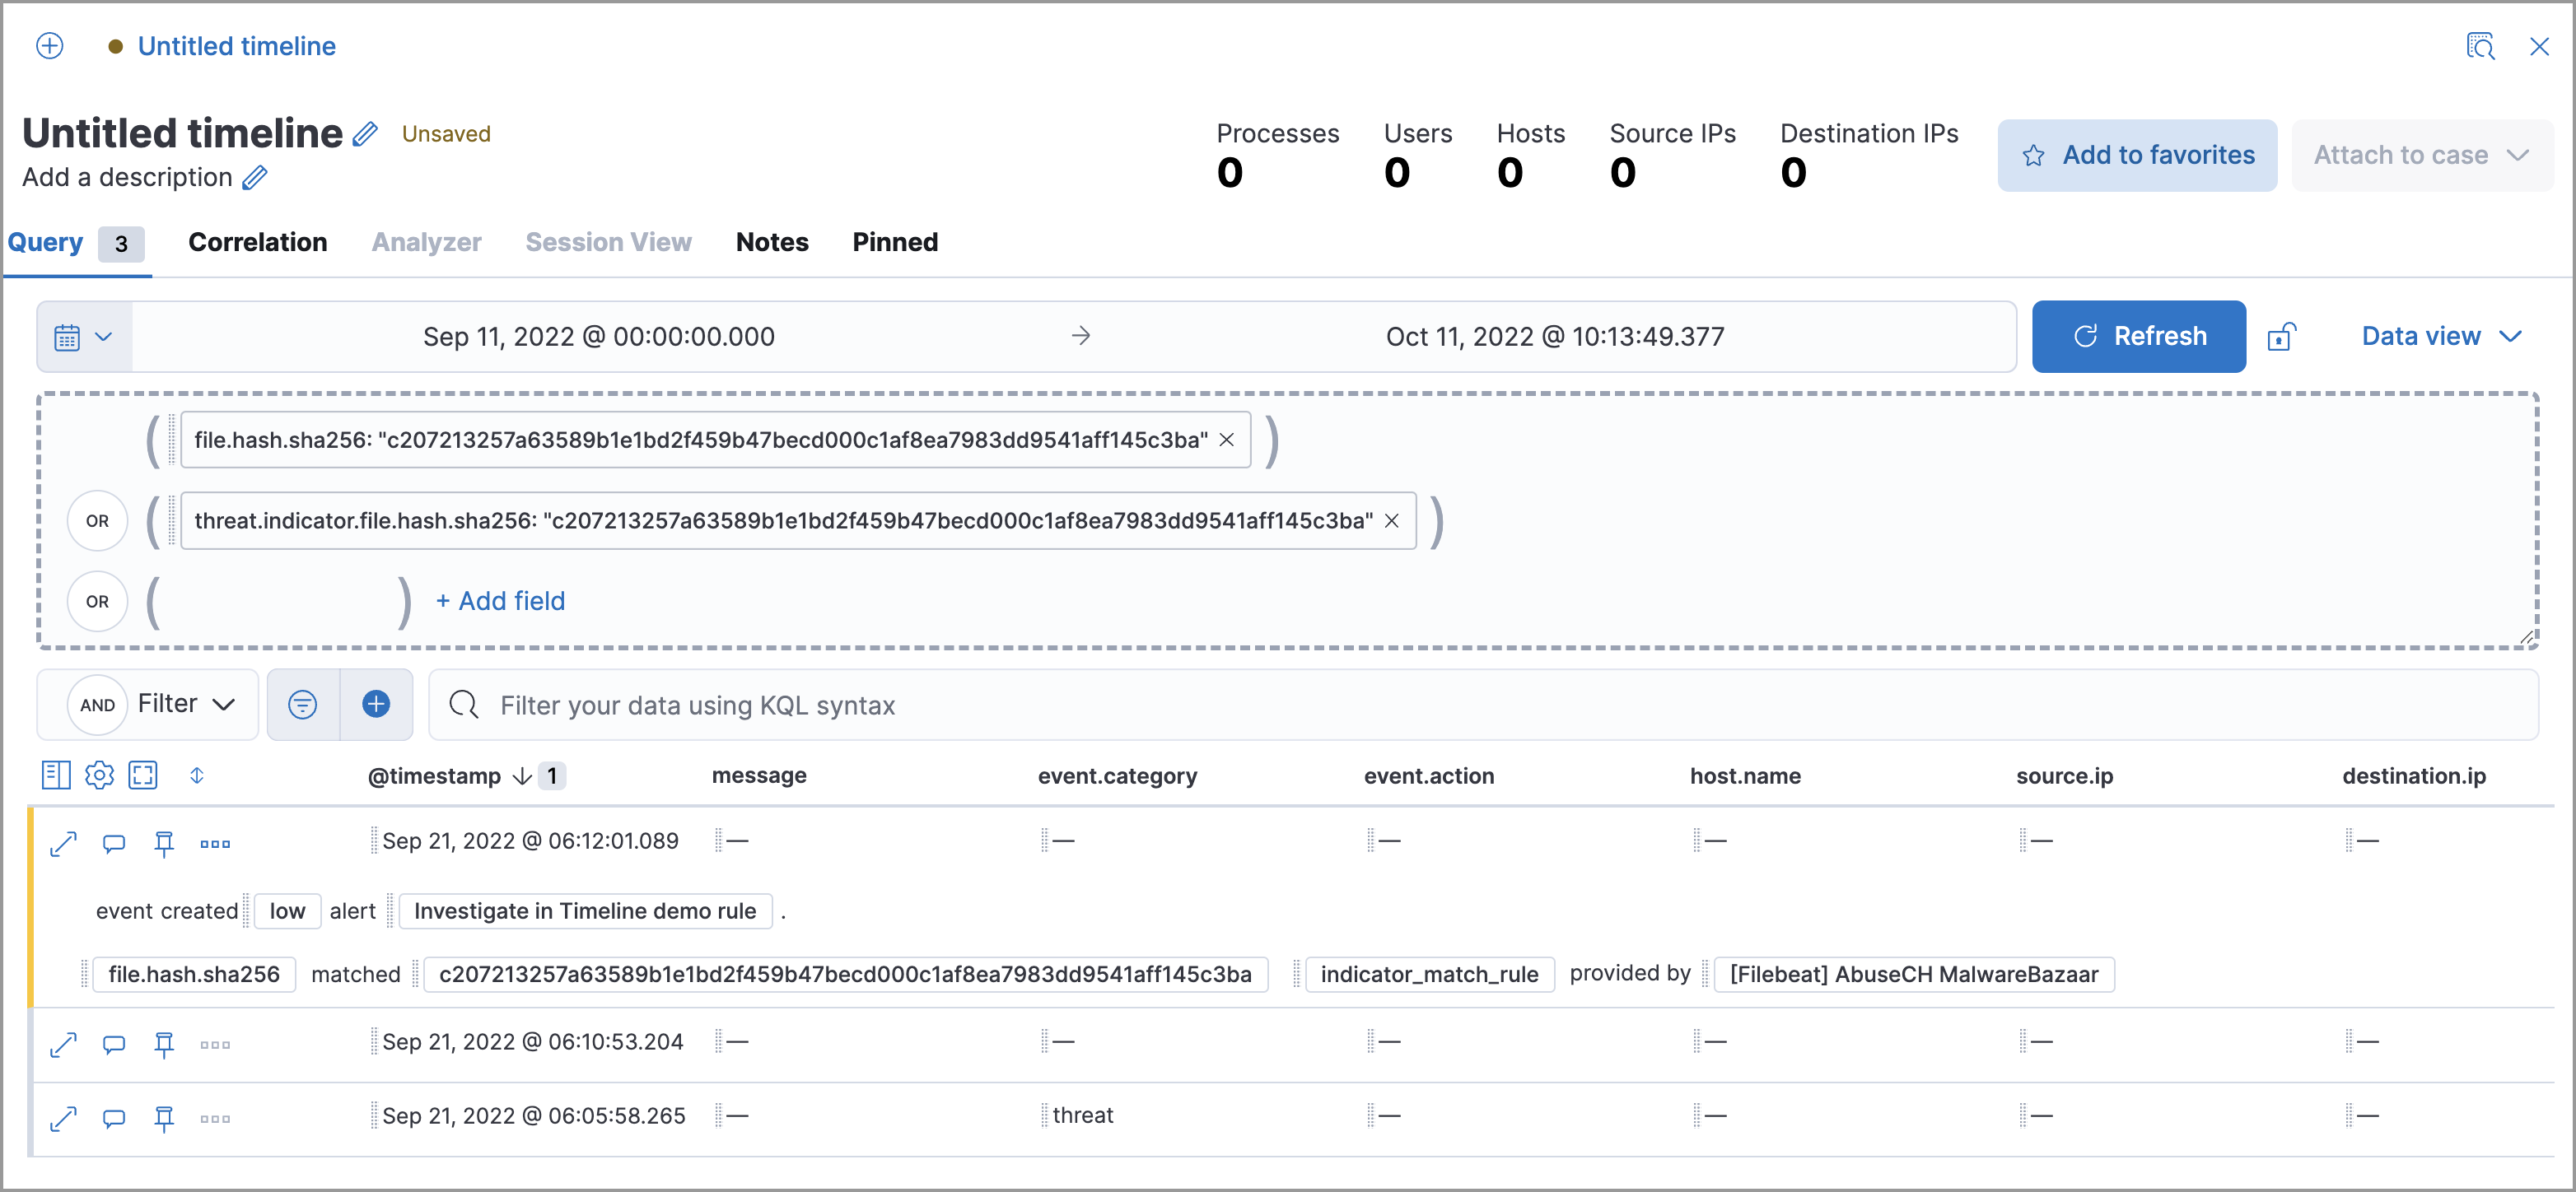This screenshot has height=1192, width=2576.
Task: Expand the first event row details
Action: [x=63, y=843]
